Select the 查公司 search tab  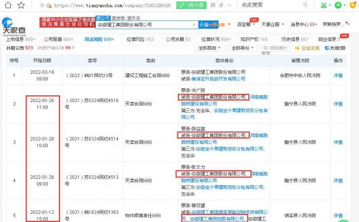(103, 18)
